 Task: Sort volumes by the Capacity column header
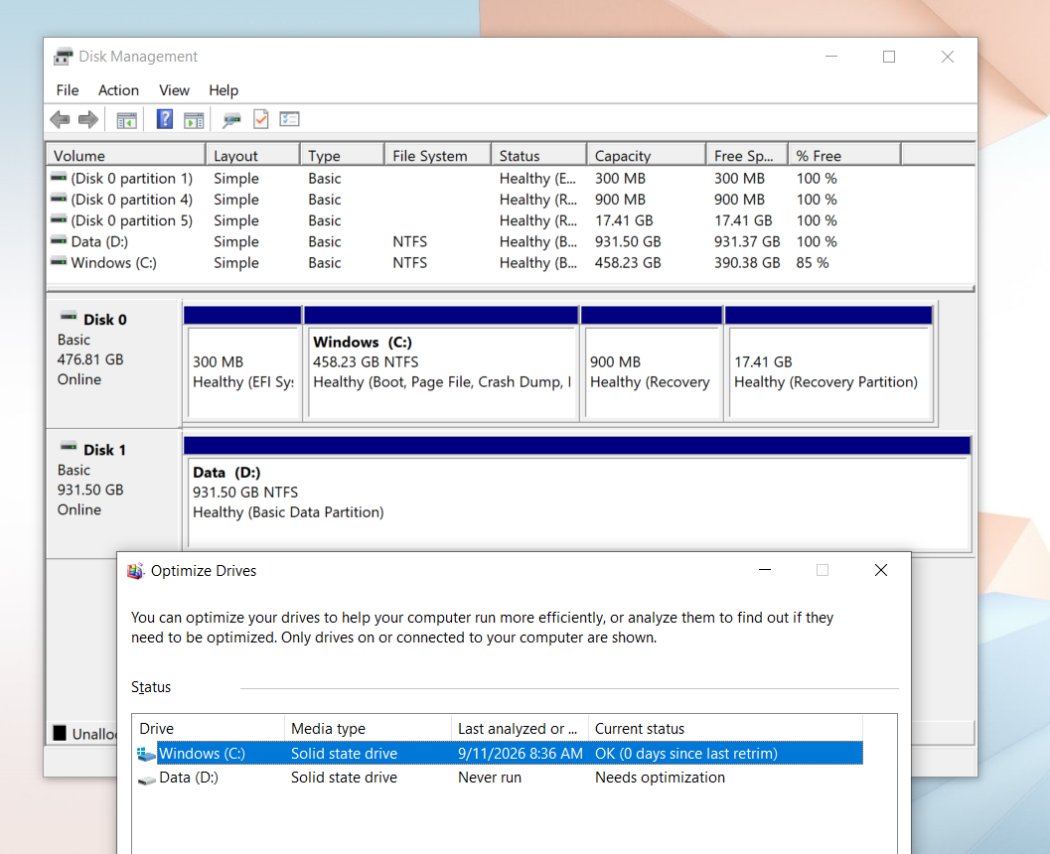coord(647,156)
